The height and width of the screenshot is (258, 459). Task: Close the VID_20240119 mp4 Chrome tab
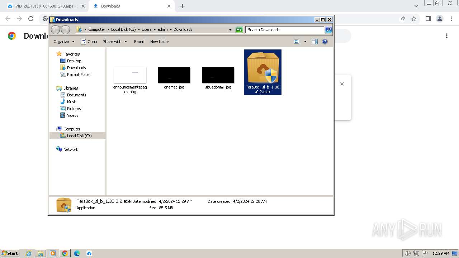(83, 6)
